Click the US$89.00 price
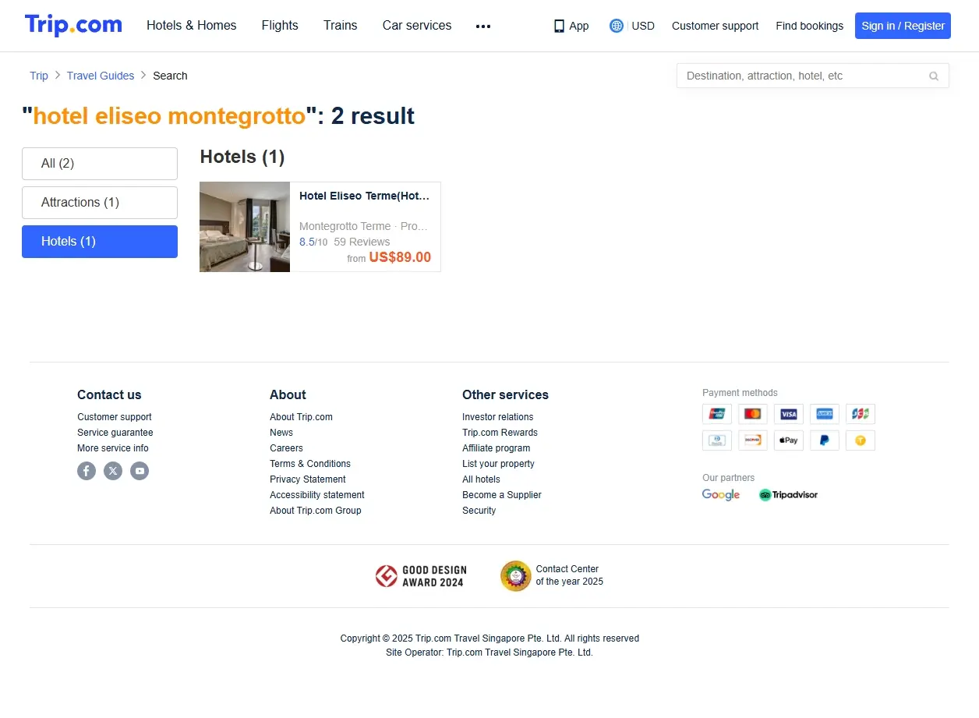The image size is (979, 718). tap(400, 257)
